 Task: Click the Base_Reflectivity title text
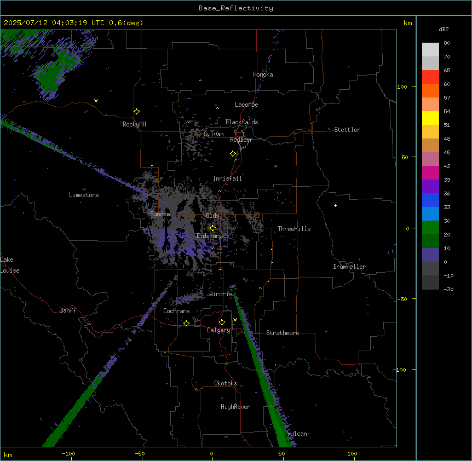point(236,8)
